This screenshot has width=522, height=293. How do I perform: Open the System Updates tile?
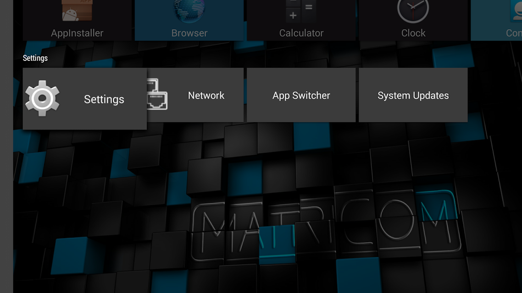(x=413, y=95)
